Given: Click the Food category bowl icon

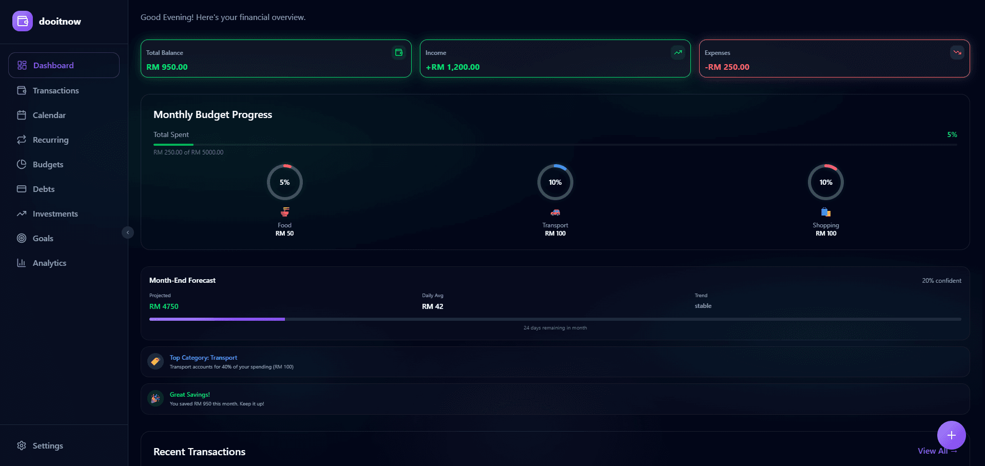Looking at the screenshot, I should (285, 212).
